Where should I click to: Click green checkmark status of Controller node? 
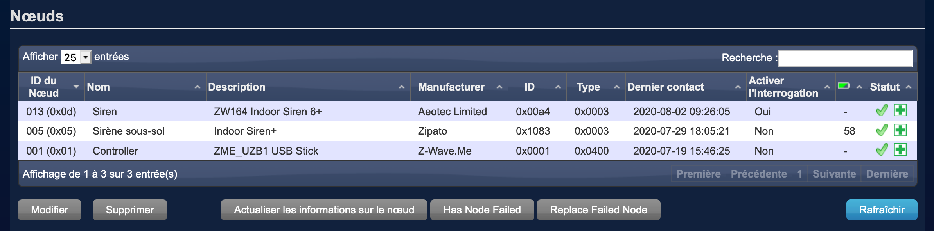[x=882, y=149]
